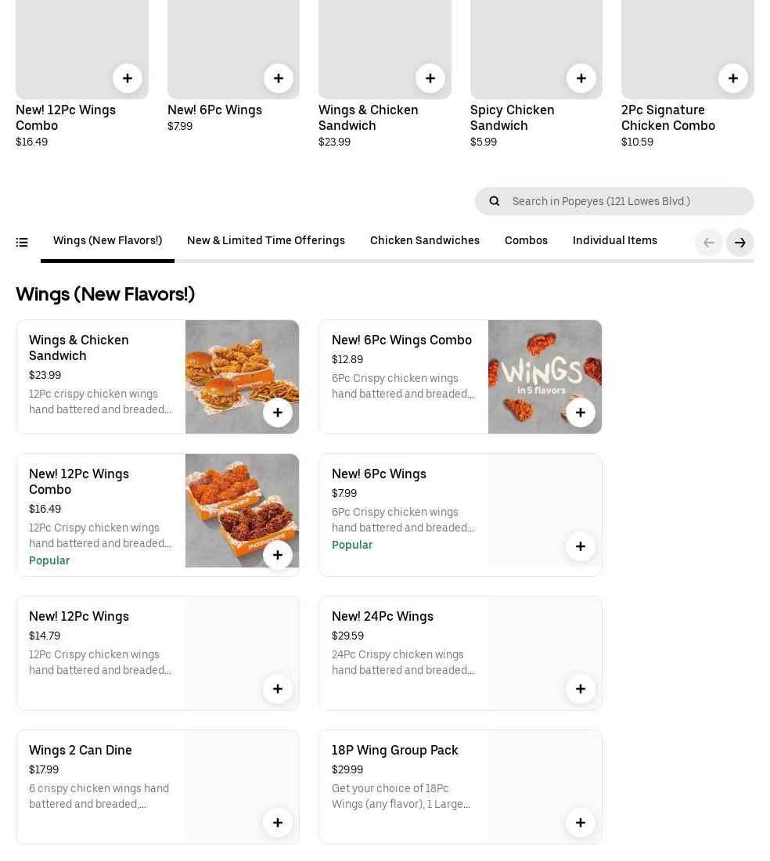
Task: Add New! 24Pc Wings to order
Action: click(581, 689)
